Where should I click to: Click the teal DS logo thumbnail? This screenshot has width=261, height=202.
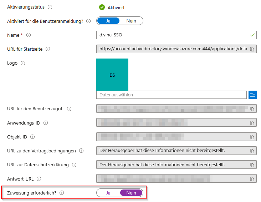112,75
